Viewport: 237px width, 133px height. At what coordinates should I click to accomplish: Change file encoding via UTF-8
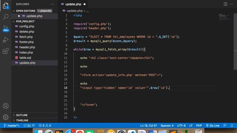click(181, 126)
